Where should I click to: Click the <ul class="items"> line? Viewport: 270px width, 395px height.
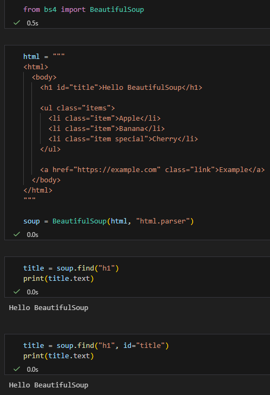coord(77,108)
